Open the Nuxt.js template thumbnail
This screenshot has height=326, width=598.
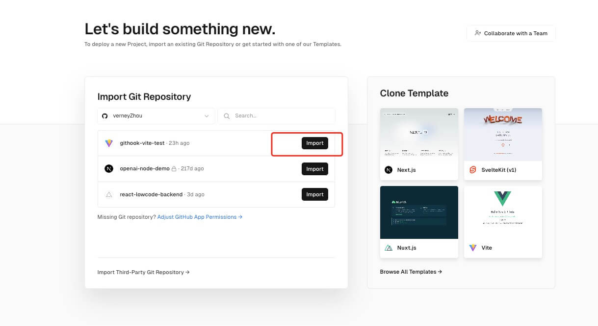pos(419,212)
